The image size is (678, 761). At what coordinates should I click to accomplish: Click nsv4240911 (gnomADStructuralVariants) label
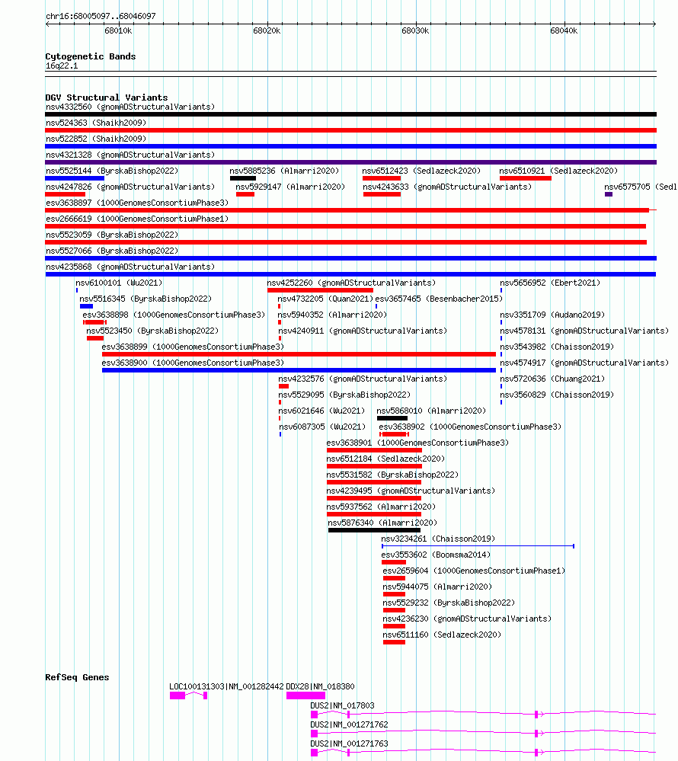click(363, 331)
